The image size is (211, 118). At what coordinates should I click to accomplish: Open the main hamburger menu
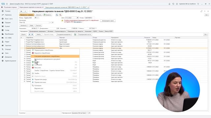coord(7,4)
